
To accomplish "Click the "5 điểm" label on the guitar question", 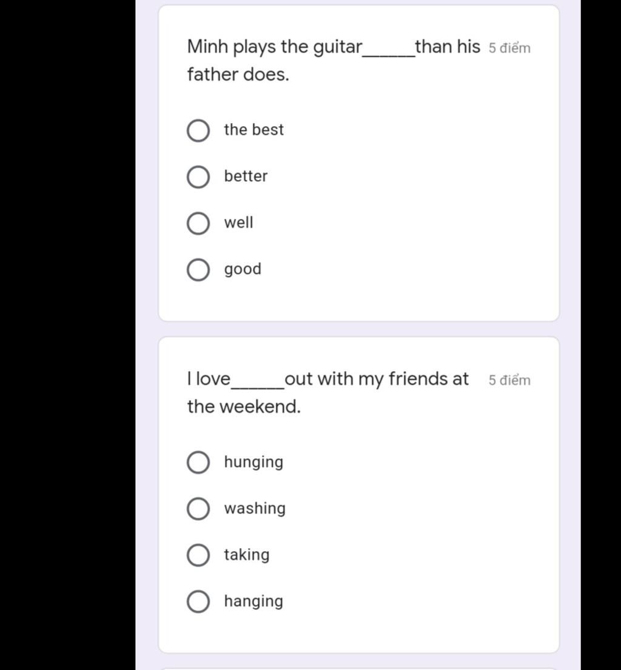I will pos(509,49).
